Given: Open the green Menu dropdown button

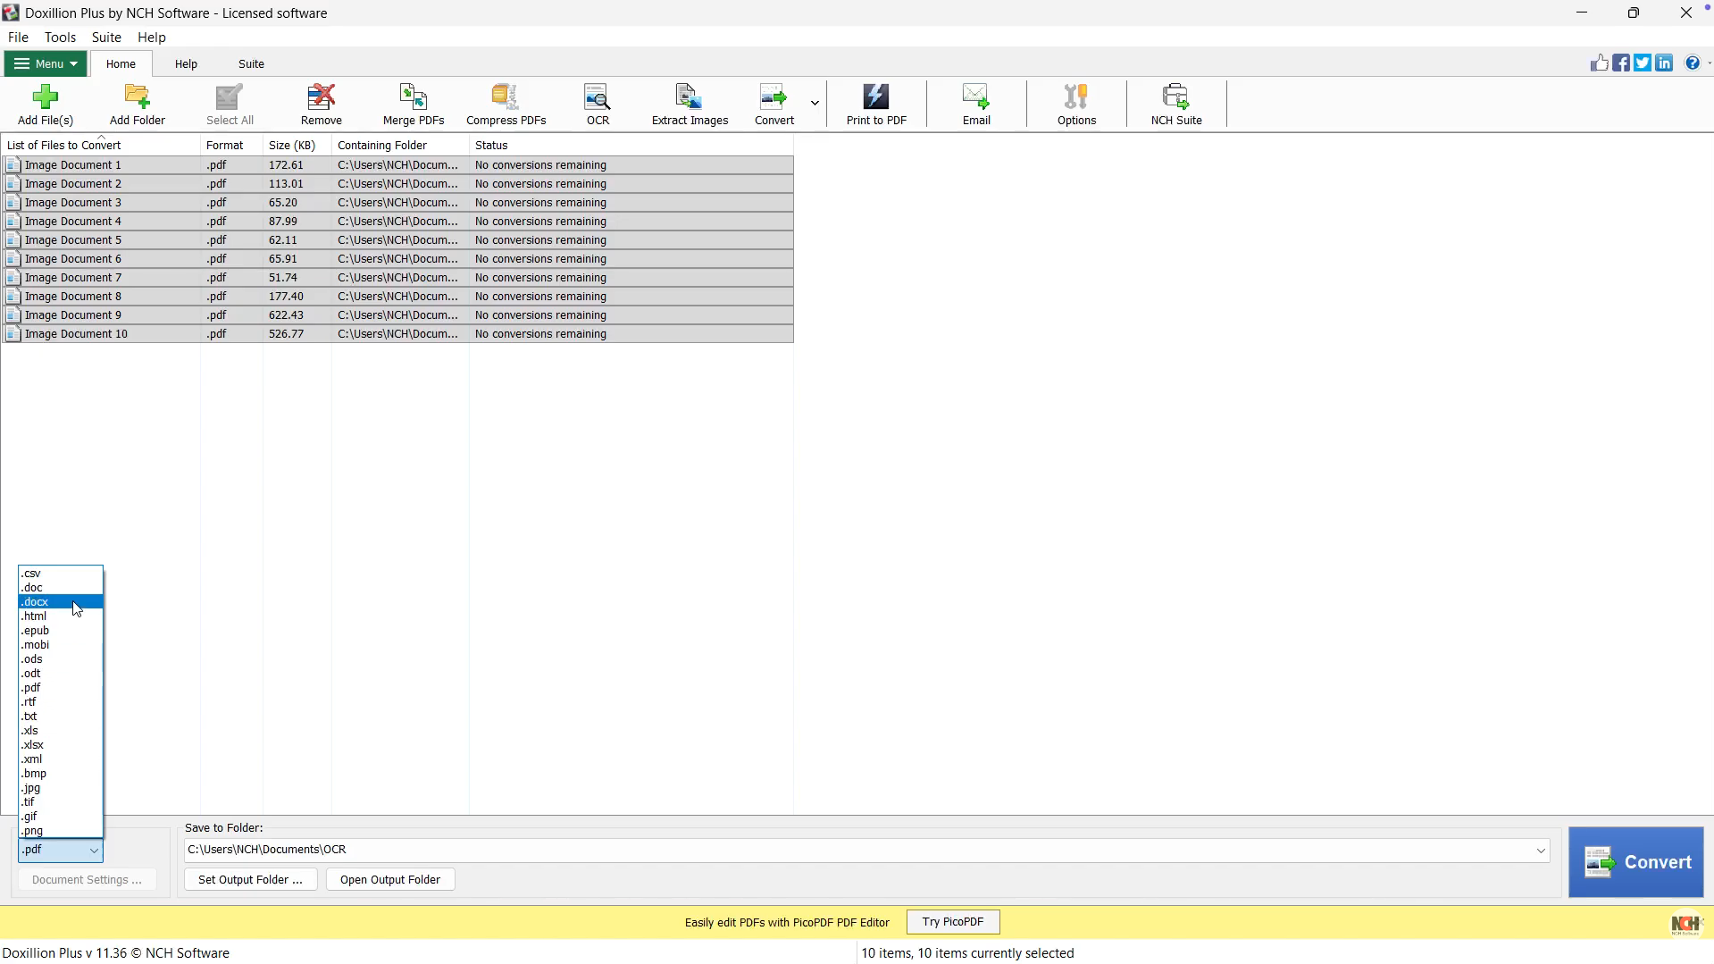Looking at the screenshot, I should pyautogui.click(x=46, y=63).
